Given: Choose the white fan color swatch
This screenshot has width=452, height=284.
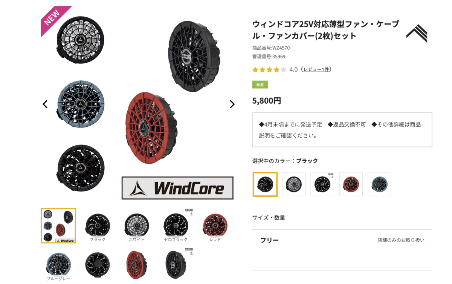Looking at the screenshot, I should coord(294,184).
